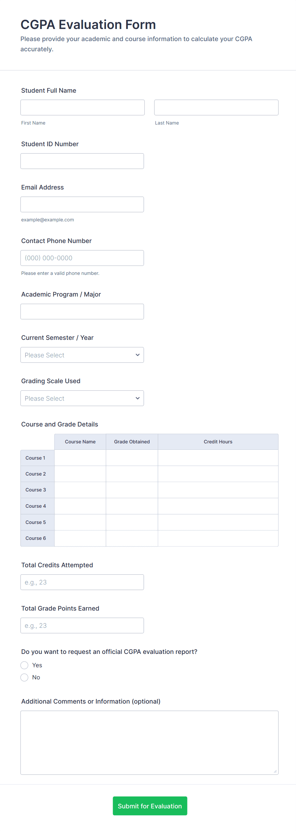Screen dimensions: 296x831
Task: Select Course 6 Course Name cell
Action: (80, 538)
